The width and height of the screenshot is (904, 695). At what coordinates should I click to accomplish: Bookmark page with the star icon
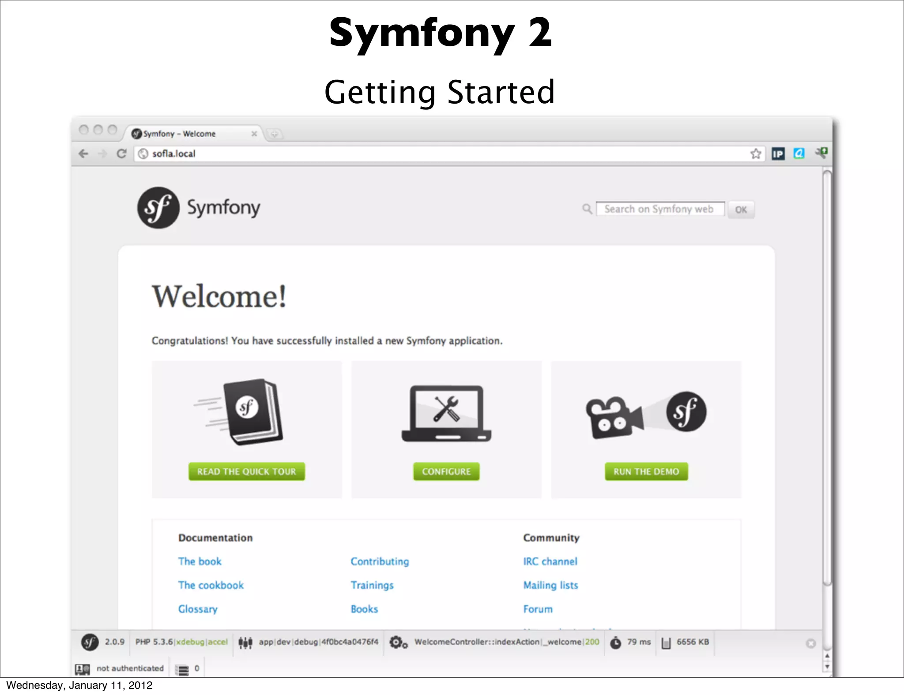756,153
